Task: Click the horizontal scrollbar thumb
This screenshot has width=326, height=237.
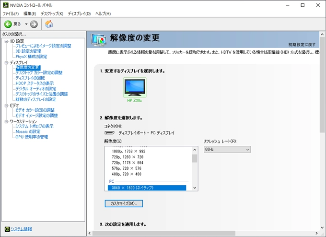Action: click(x=164, y=233)
